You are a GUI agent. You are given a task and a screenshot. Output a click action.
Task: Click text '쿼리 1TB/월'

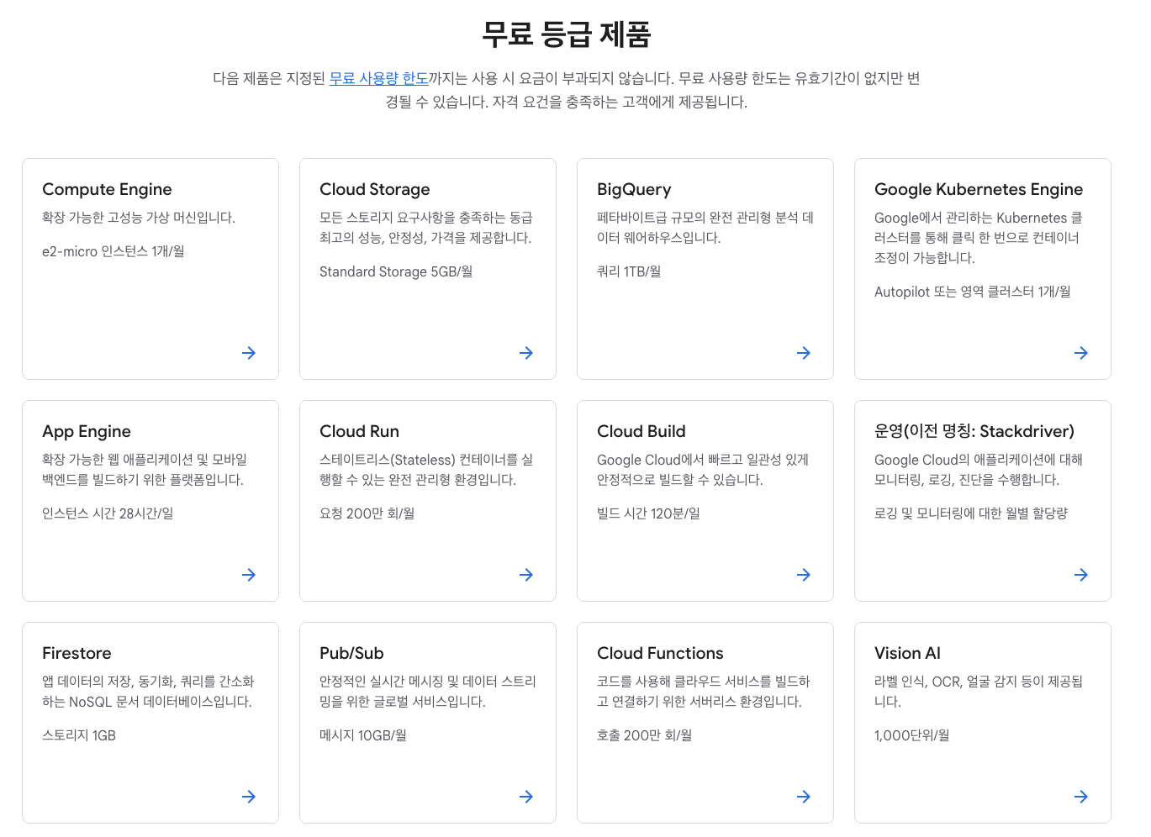(629, 271)
